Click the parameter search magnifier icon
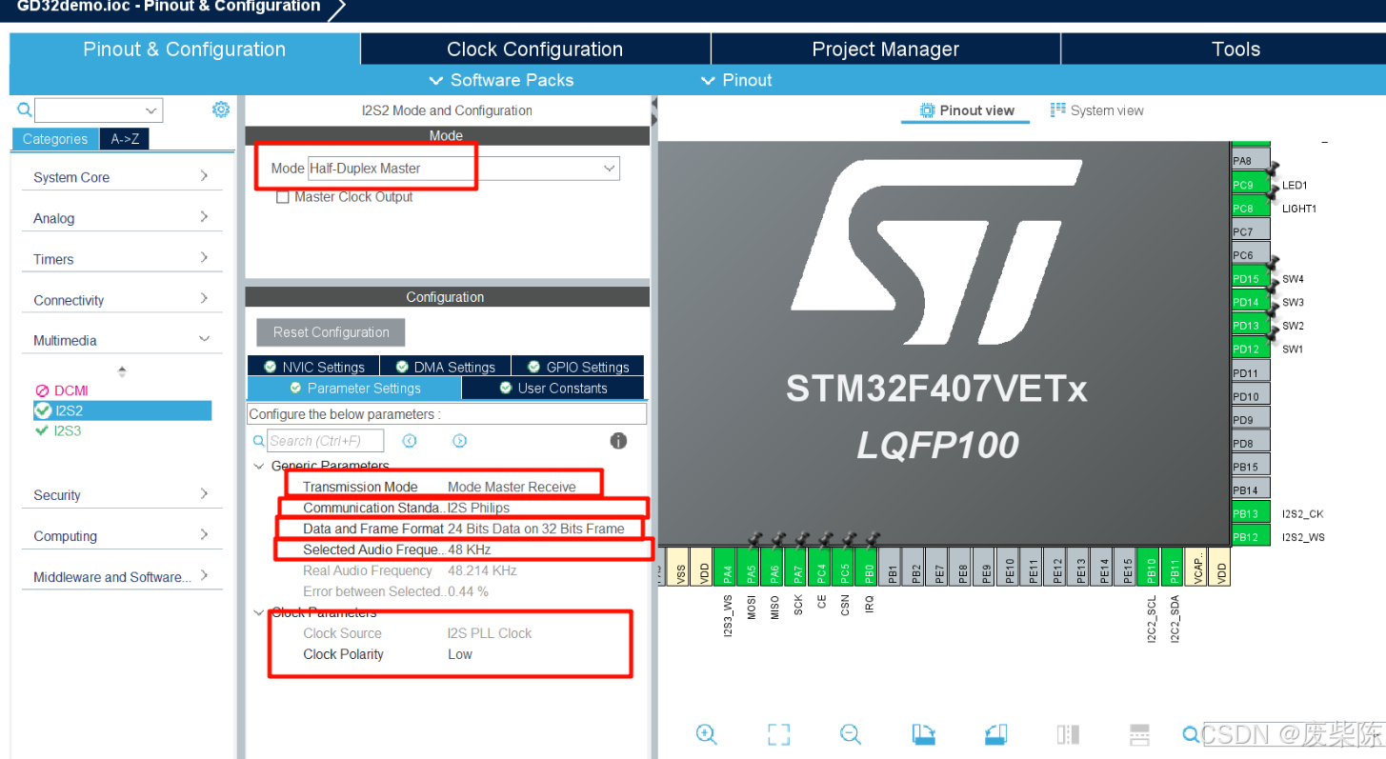The image size is (1386, 759). pos(258,441)
